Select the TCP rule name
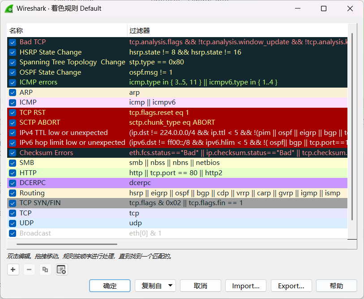 point(26,213)
